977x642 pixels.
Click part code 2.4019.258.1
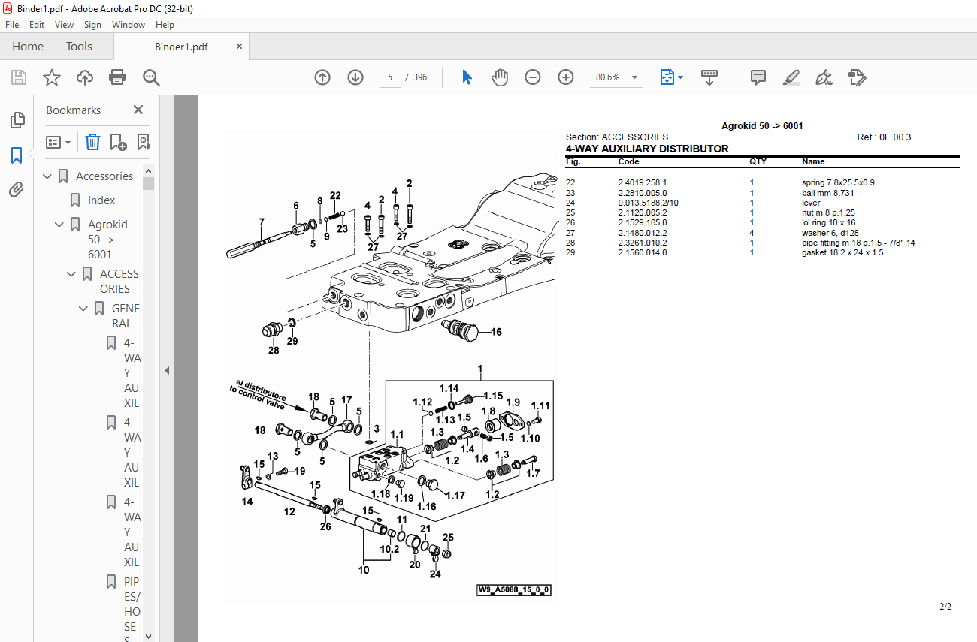643,182
